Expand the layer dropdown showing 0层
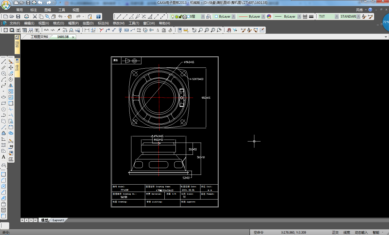The width and height of the screenshot is (389, 235). [203, 17]
